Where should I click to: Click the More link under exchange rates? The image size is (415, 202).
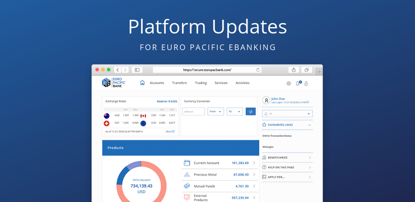pos(170,131)
